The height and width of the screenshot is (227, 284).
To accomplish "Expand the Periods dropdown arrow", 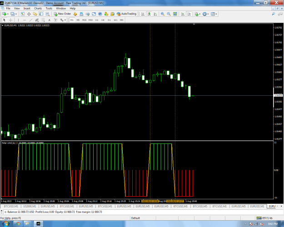I will click(208, 14).
